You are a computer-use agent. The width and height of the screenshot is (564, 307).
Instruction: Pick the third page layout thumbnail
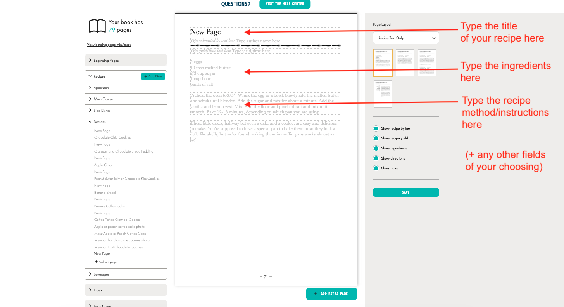click(x=427, y=62)
